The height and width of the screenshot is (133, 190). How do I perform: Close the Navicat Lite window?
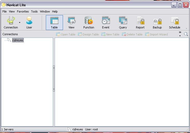tap(186, 5)
